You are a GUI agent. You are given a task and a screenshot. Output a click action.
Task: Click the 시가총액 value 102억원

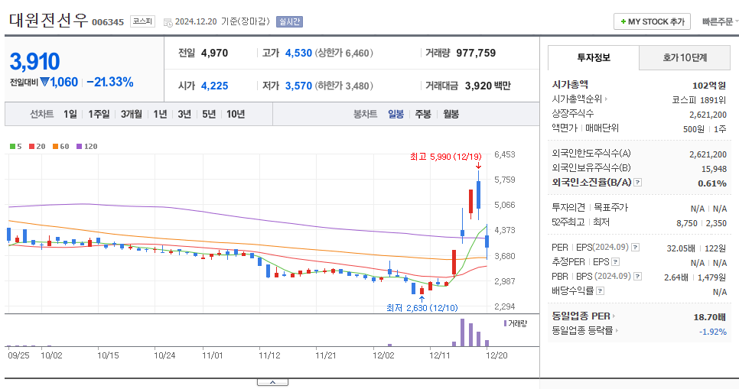(x=709, y=86)
